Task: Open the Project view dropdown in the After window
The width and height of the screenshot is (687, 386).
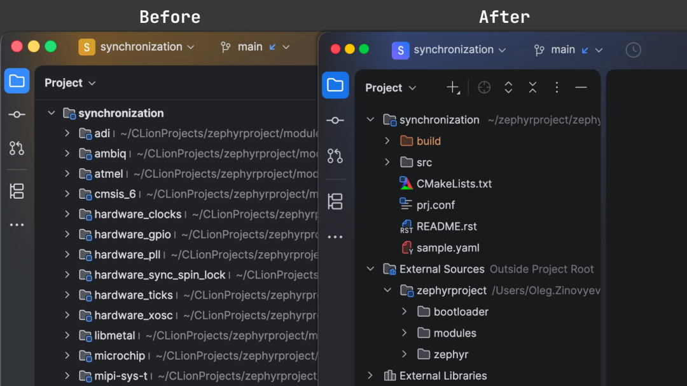Action: [391, 88]
